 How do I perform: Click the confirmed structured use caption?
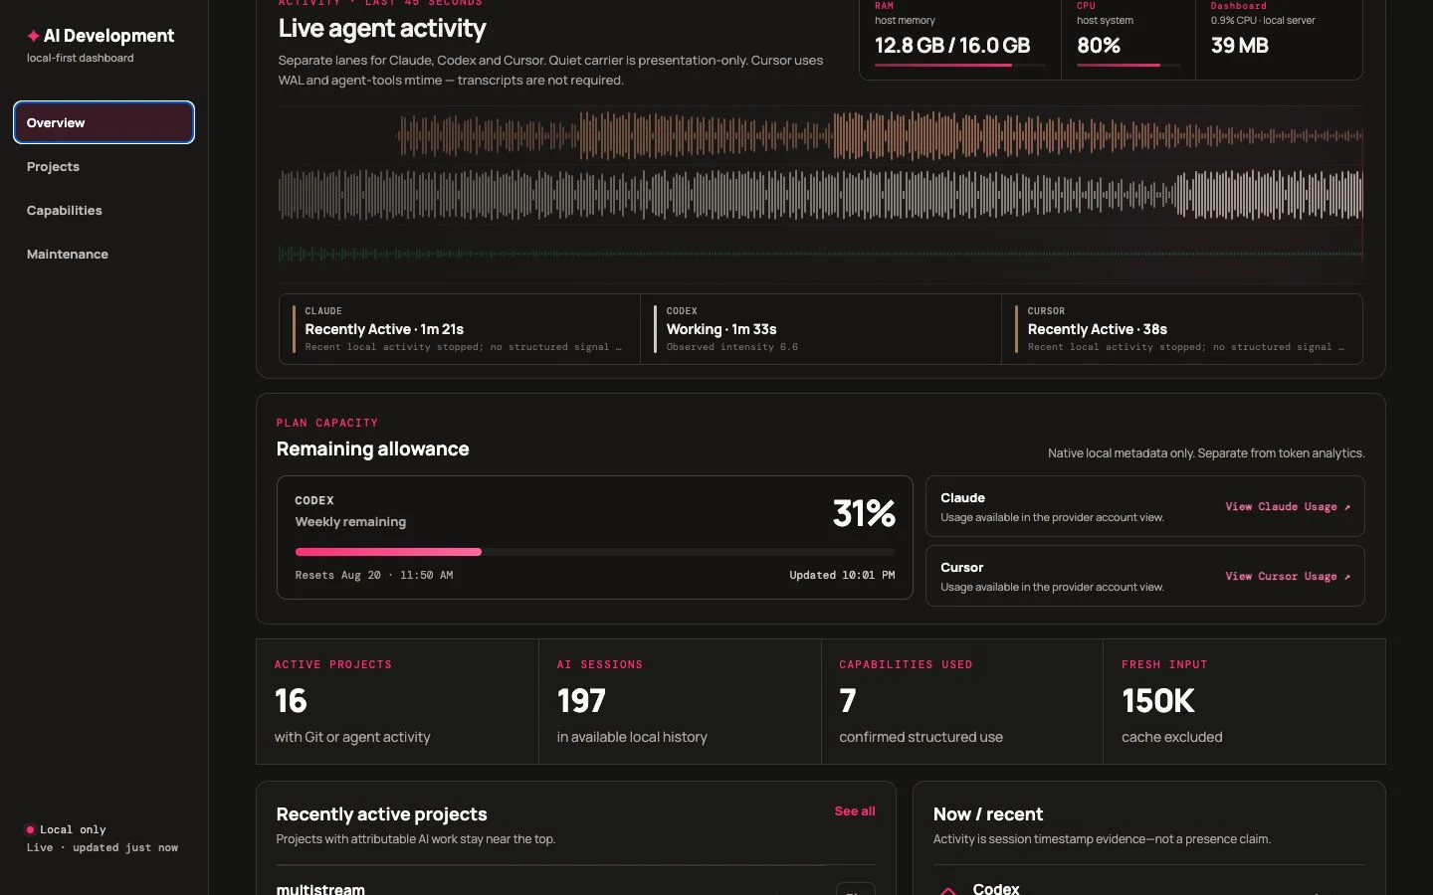click(x=921, y=737)
